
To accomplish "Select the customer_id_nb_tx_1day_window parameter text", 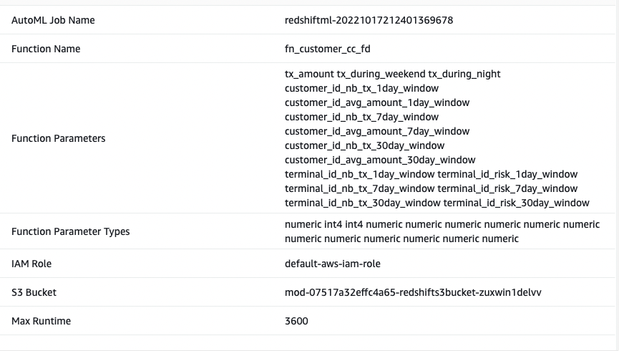I will click(x=361, y=88).
